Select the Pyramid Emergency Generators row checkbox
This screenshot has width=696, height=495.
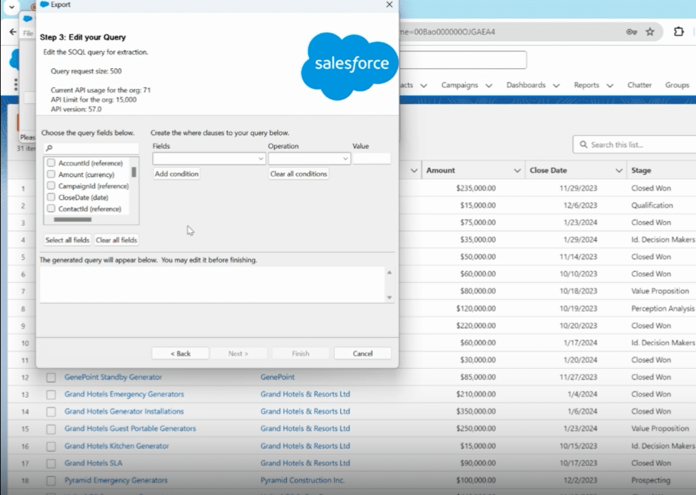[x=51, y=481]
